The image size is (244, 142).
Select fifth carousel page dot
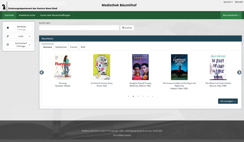[x=148, y=96]
